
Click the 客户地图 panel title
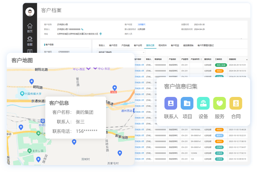coord(22,60)
